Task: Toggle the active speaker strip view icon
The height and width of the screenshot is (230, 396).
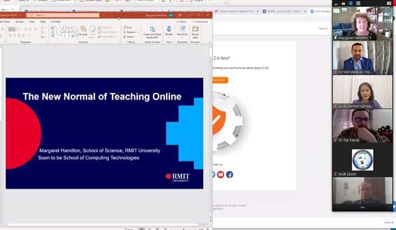Action: [x=351, y=3]
